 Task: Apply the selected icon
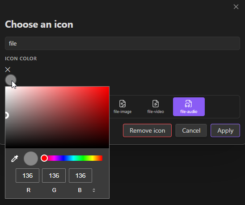[225, 130]
